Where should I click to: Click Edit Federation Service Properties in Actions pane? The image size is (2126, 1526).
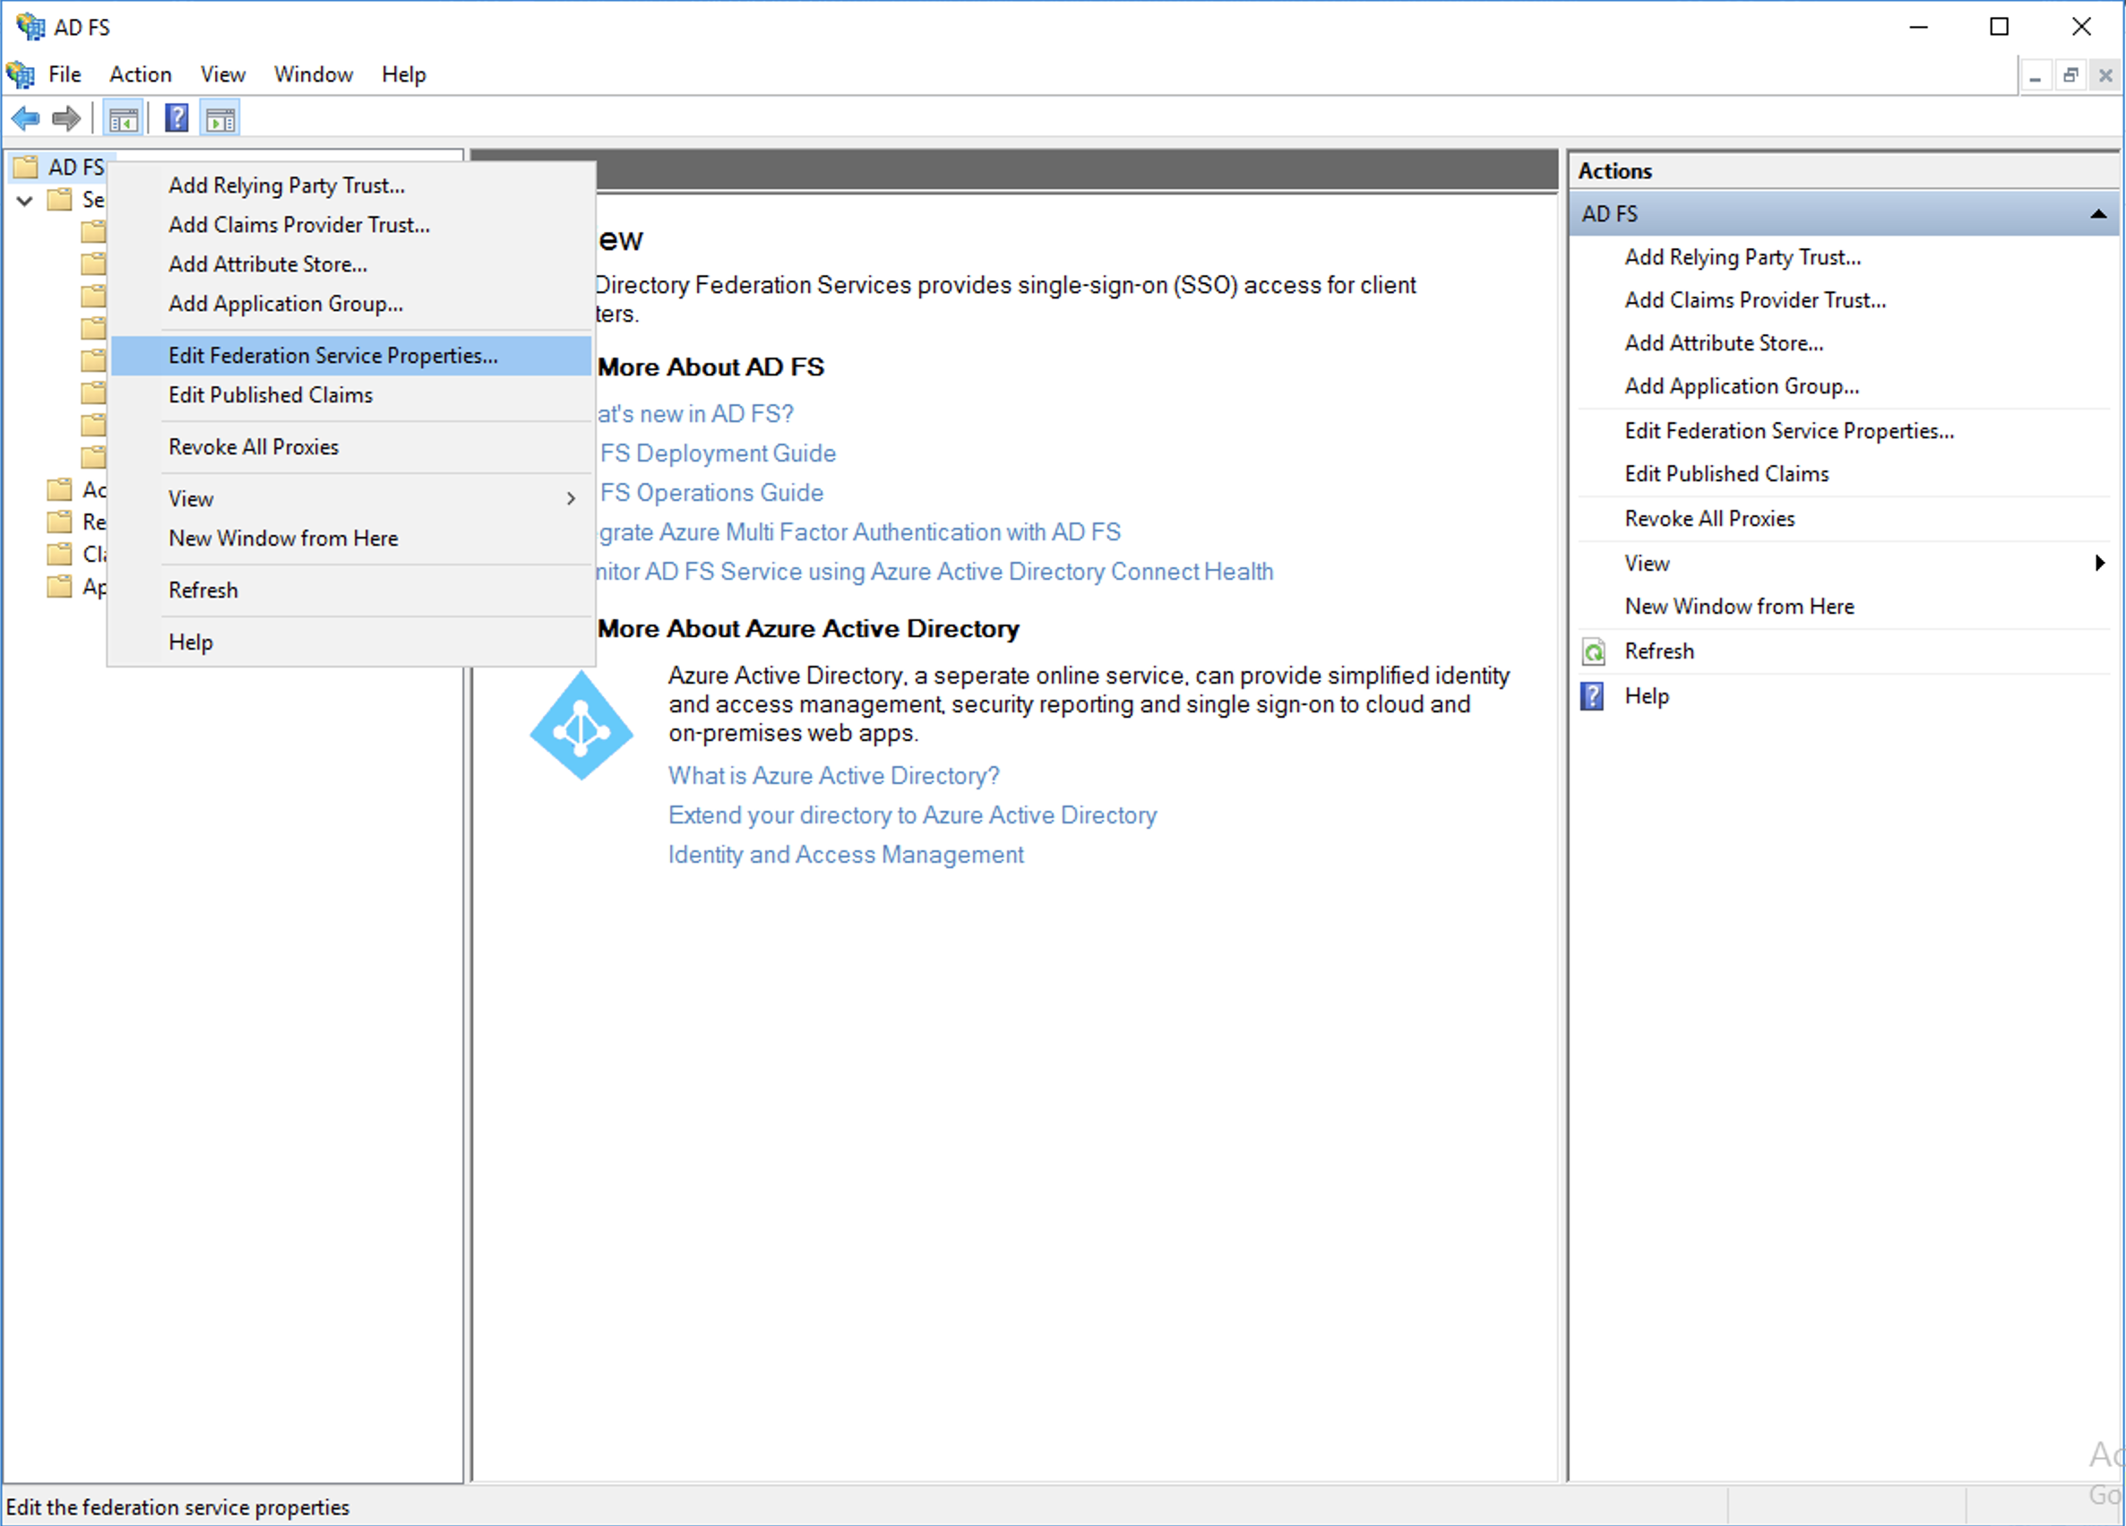click(x=1789, y=430)
